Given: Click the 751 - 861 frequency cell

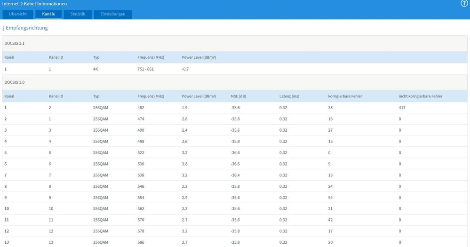Looking at the screenshot, I should pos(146,69).
